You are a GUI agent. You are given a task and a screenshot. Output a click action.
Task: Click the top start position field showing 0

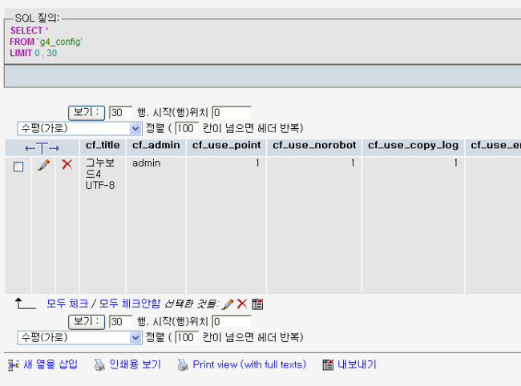(232, 112)
